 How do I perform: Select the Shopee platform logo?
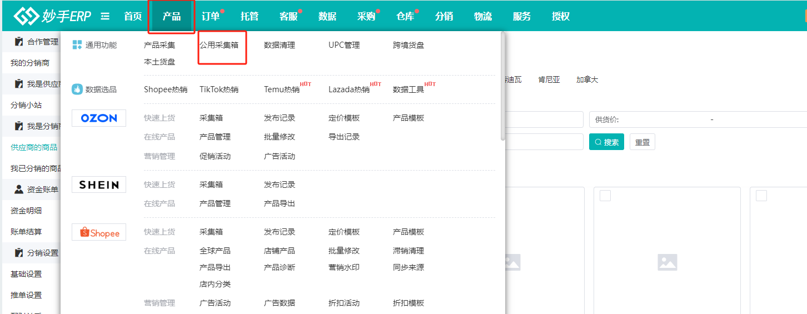(x=99, y=232)
